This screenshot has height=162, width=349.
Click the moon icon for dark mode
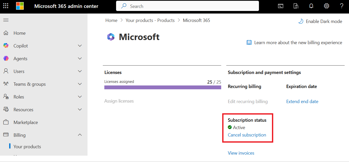point(301,21)
